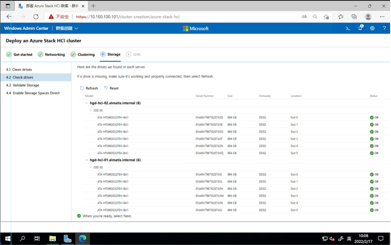Click the not-secure warning triangle icon
Image resolution: width=391 pixels, height=245 pixels.
click(x=51, y=17)
